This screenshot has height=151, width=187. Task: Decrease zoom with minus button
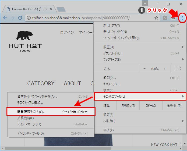[x=144, y=69]
